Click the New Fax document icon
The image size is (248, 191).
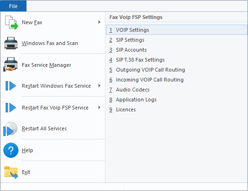pyautogui.click(x=11, y=22)
